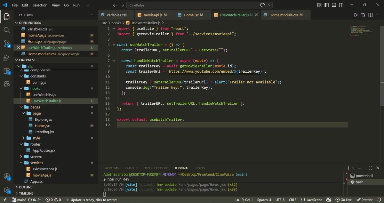Switch to the PORTS panel tab
This screenshot has width=384, height=203.
tap(200, 168)
